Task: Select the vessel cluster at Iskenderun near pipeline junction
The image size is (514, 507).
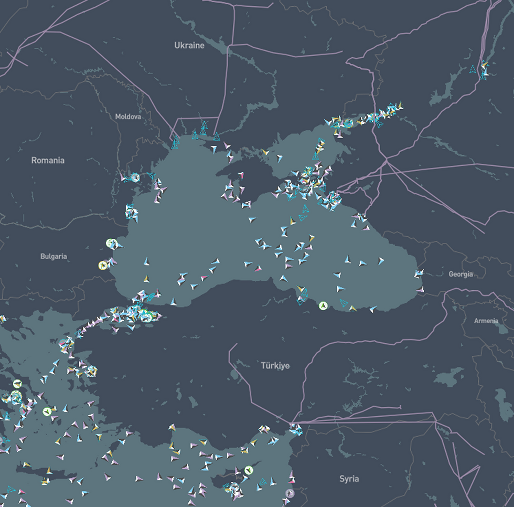Action: coord(296,429)
